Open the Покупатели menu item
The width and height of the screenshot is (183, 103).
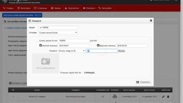[72, 8]
